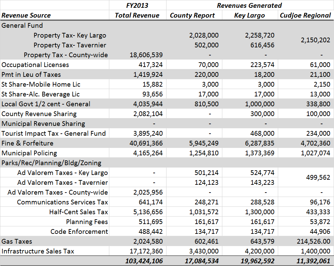Click the Cudjoe Regional column header
334x266 pixels.
point(305,15)
